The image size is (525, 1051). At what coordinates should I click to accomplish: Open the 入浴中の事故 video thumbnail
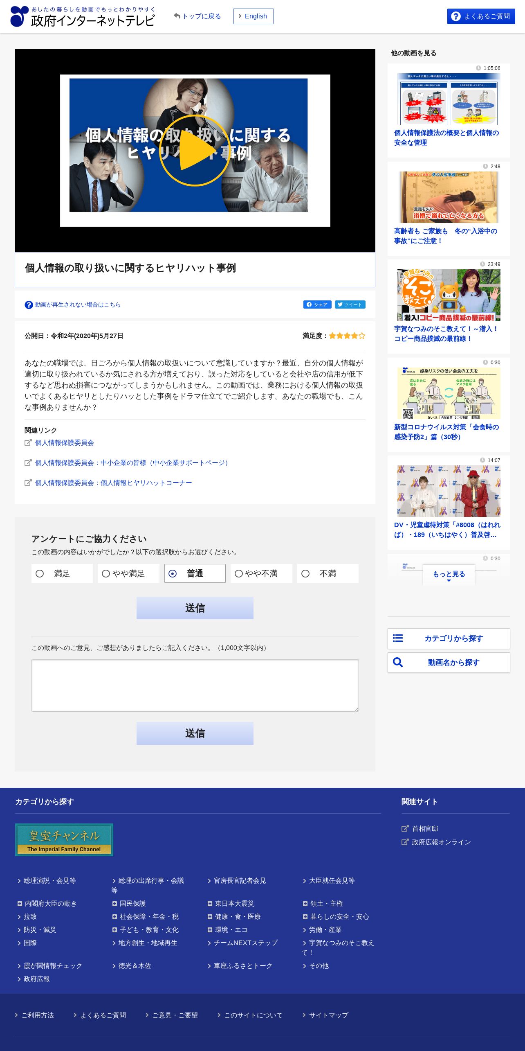(449, 197)
